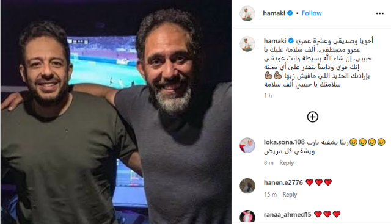The height and width of the screenshot is (224, 391).
Task: Open hanen.e2776's profile avatar
Action: pos(247,186)
